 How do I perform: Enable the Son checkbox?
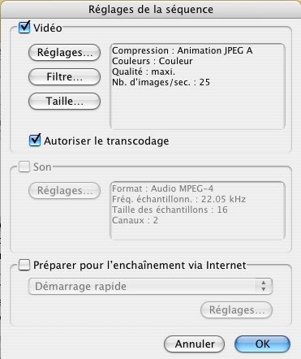(24, 167)
